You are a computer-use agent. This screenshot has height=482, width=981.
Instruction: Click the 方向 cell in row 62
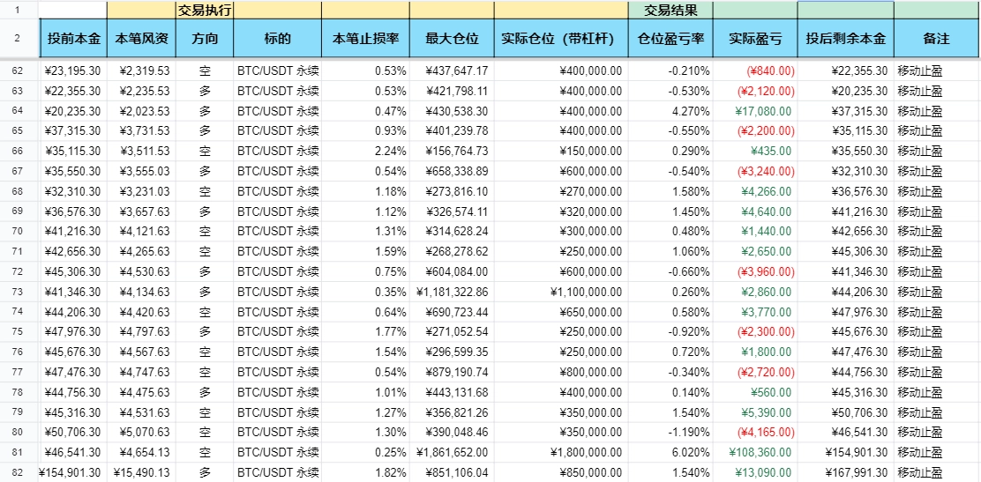[x=205, y=71]
